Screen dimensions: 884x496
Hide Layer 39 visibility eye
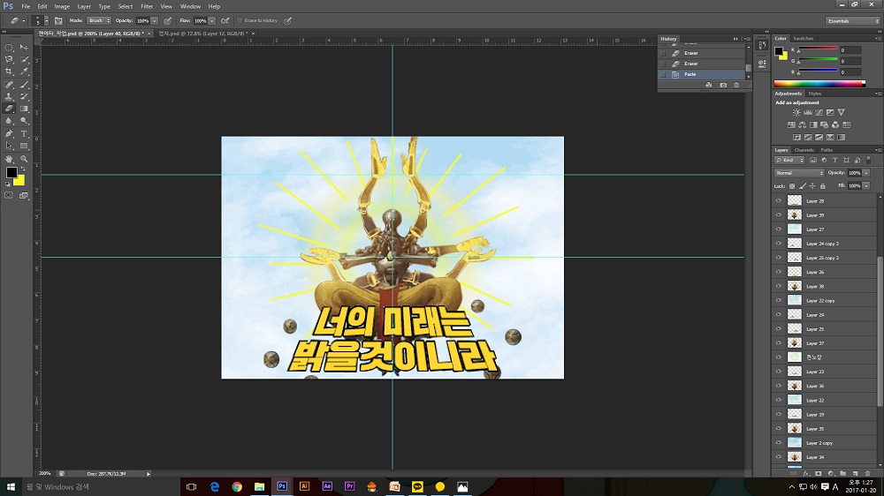pyautogui.click(x=779, y=214)
